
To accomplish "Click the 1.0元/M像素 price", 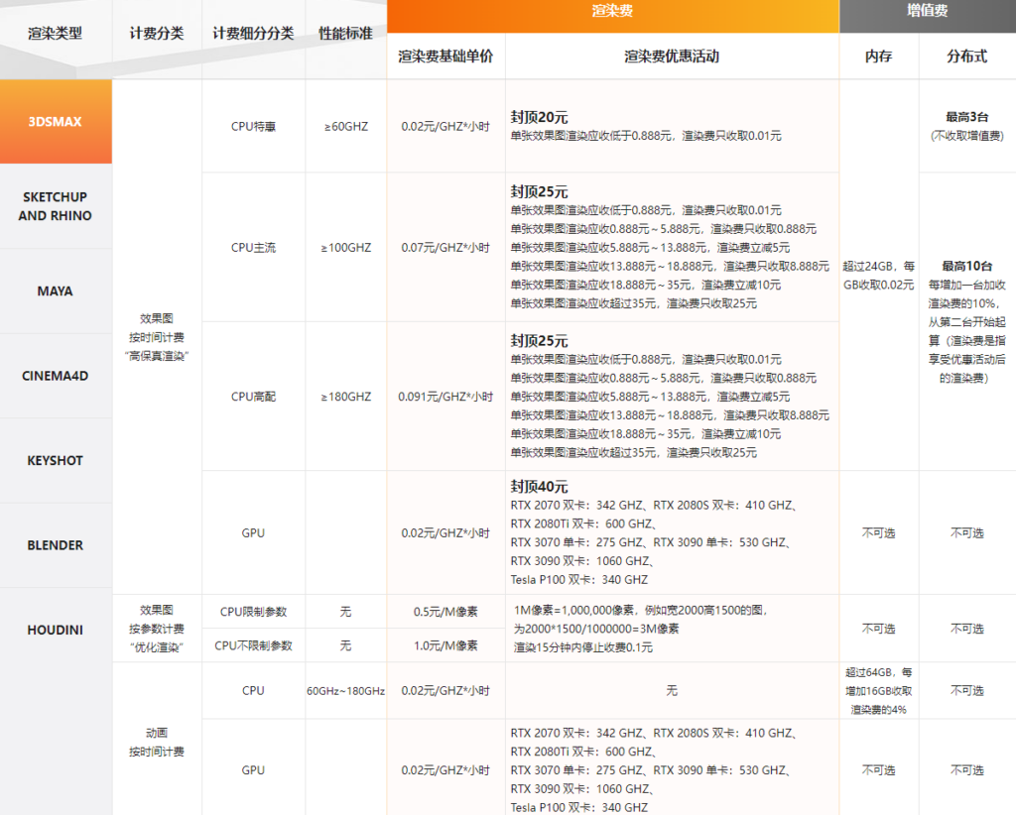I will (445, 645).
